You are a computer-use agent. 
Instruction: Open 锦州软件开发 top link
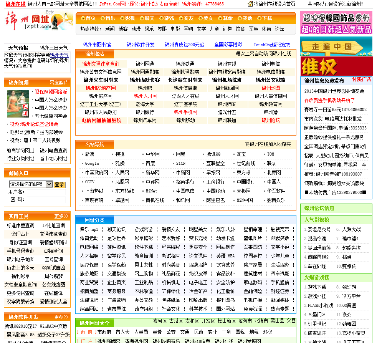(x=141, y=45)
